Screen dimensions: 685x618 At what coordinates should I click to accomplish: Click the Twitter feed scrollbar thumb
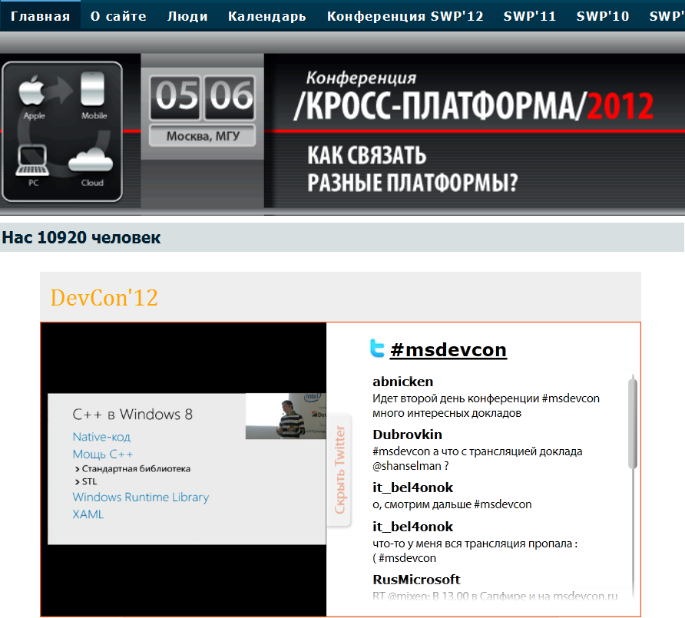click(x=633, y=424)
